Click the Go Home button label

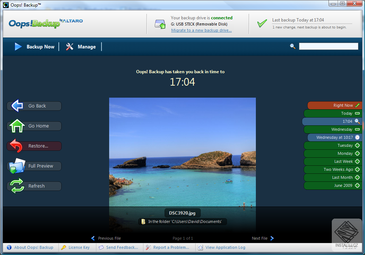click(39, 126)
